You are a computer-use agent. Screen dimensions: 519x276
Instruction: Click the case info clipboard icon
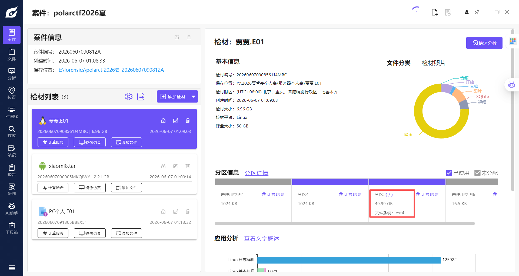[189, 37]
